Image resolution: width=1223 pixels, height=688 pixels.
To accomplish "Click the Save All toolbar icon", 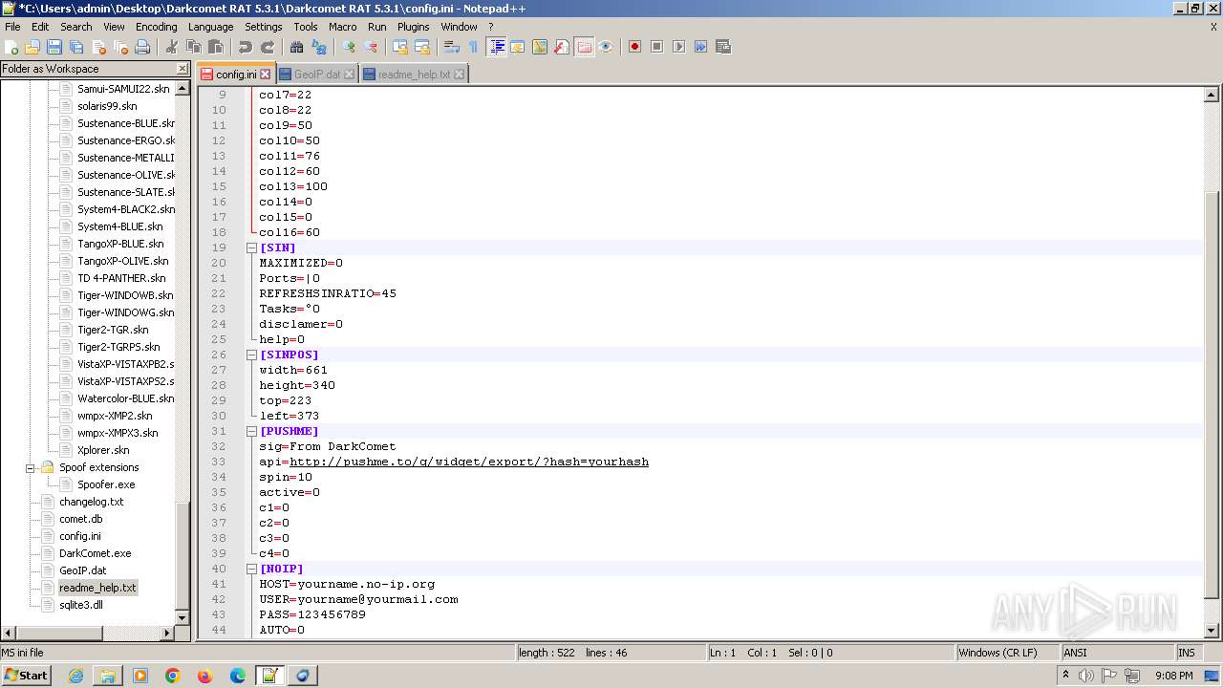I will [x=76, y=47].
